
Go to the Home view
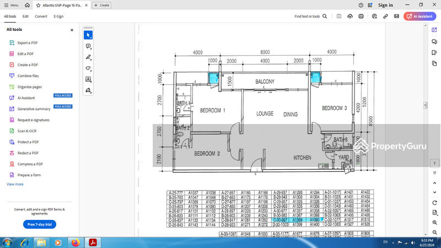pyautogui.click(x=27, y=5)
